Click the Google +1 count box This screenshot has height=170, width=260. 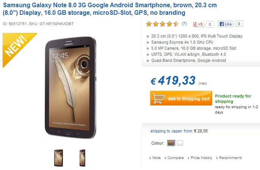[x=210, y=24]
